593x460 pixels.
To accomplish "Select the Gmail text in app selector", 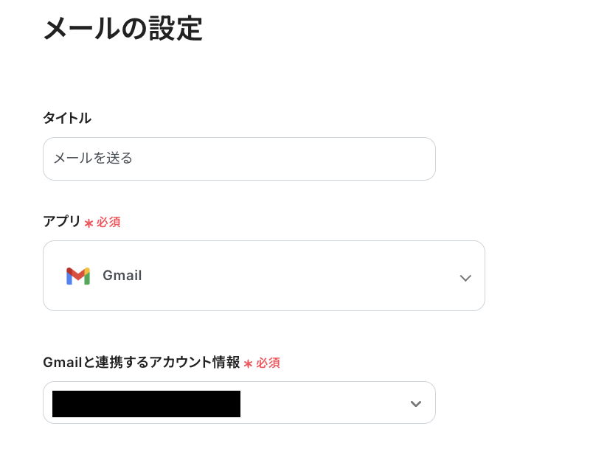I will (x=122, y=276).
